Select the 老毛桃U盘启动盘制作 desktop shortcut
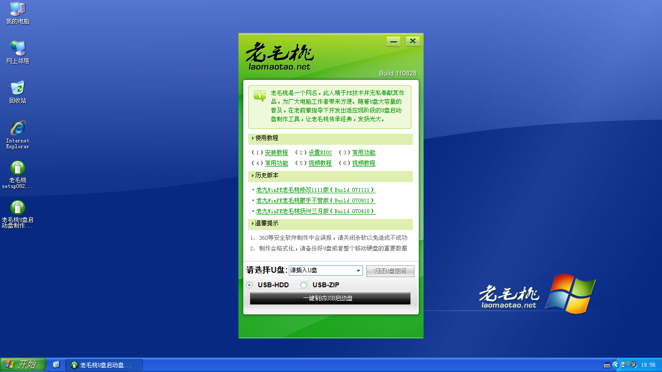Screen dimensions: 662x372 click(18, 214)
